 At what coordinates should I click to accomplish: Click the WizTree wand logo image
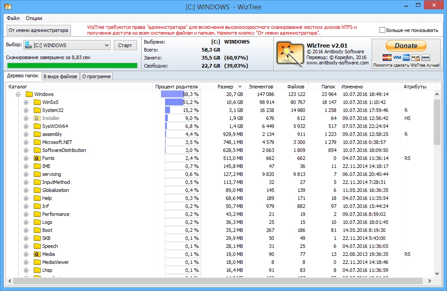click(x=290, y=54)
